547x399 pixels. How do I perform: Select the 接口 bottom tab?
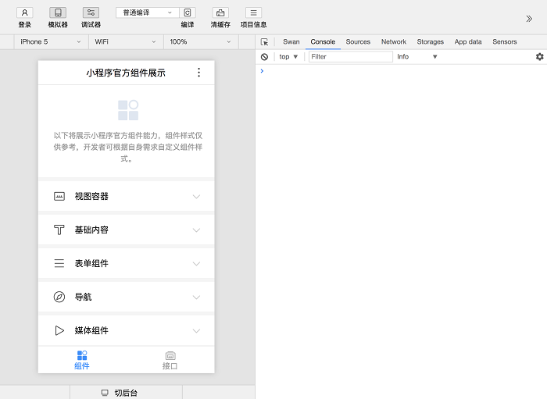coord(170,360)
